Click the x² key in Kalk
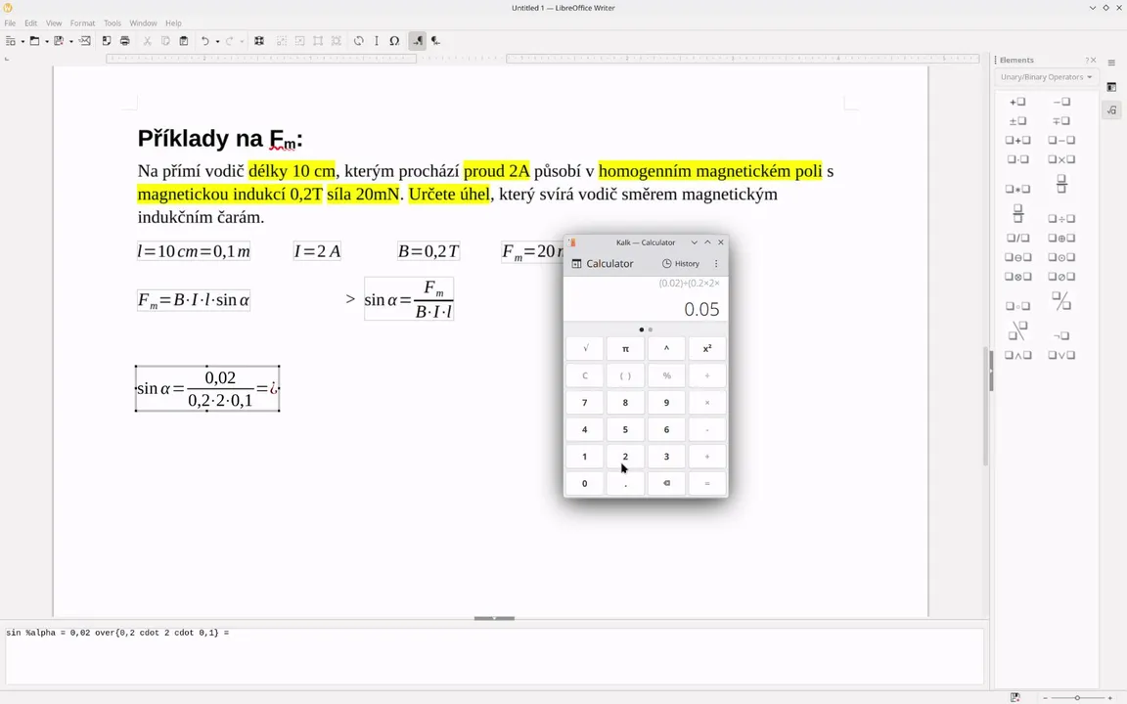 pos(707,348)
